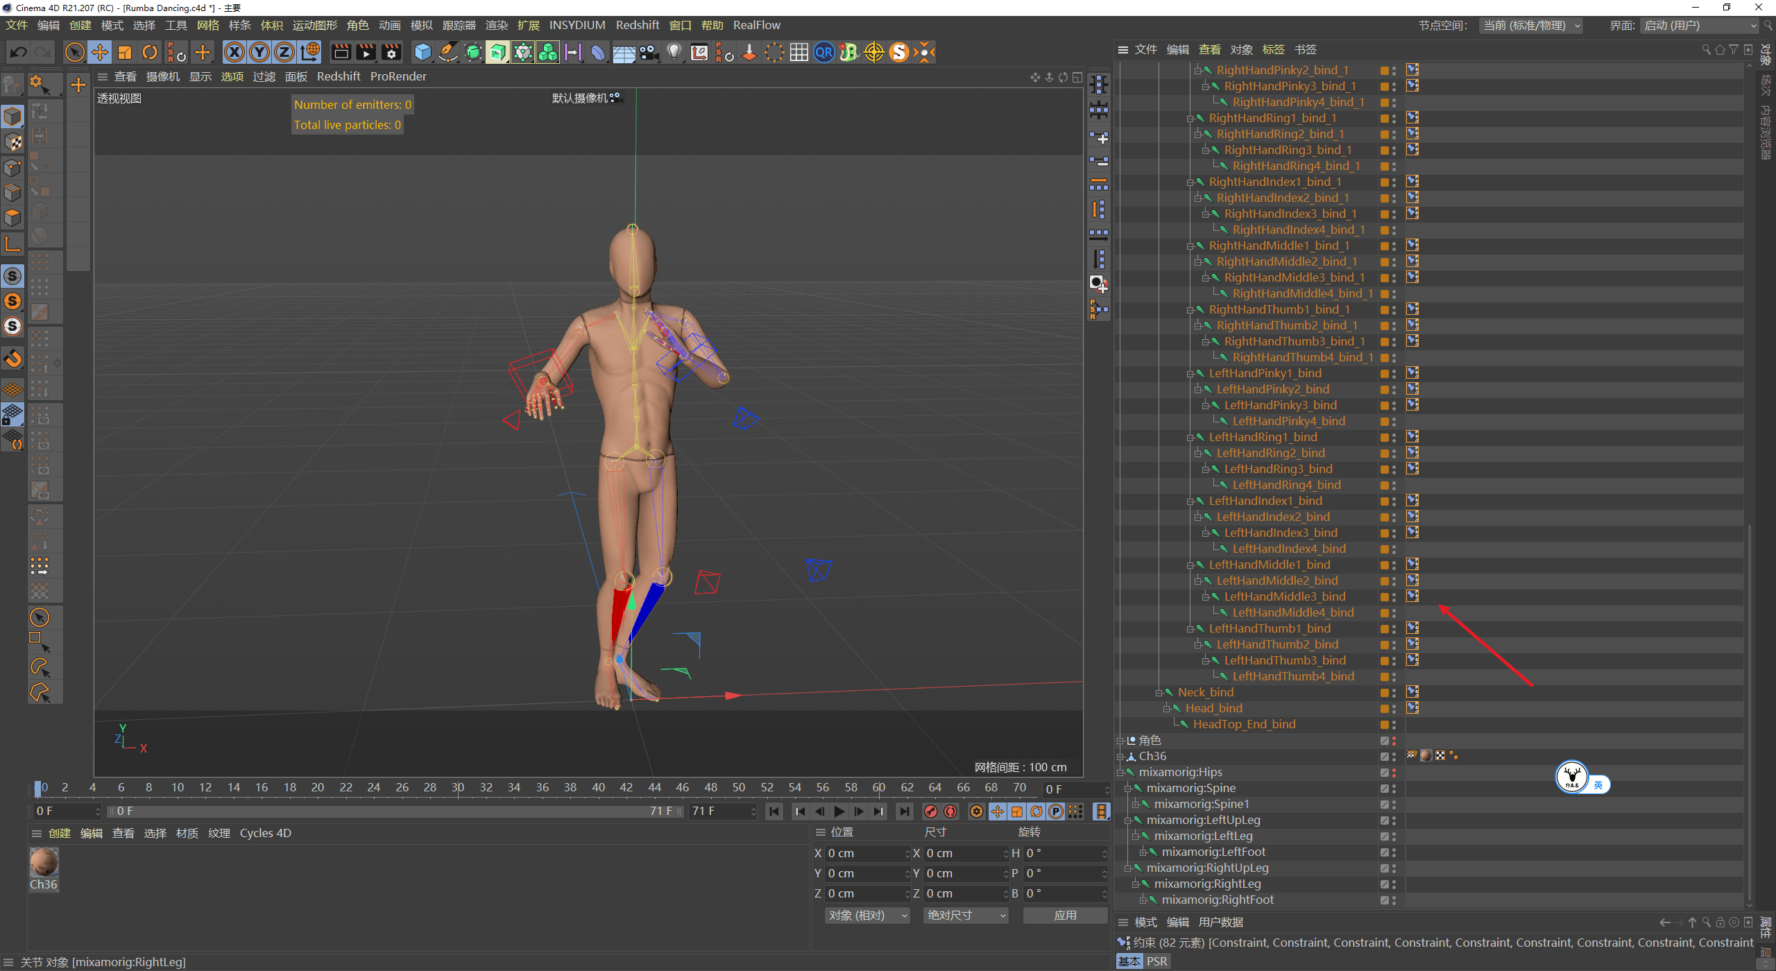Click frame 36 on the timeline ruler
Viewport: 1776px width, 971px height.
542,787
